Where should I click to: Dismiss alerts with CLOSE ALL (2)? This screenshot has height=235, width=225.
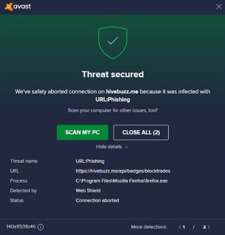point(141,133)
